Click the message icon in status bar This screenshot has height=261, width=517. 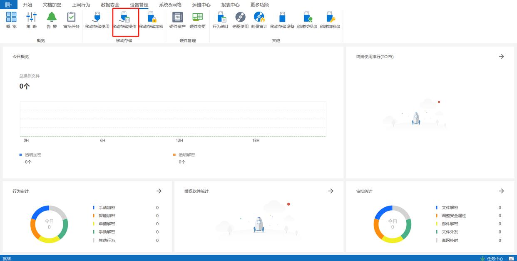click(x=511, y=259)
